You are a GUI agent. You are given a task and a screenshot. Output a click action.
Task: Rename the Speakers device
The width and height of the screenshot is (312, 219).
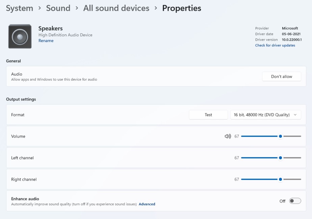coord(46,40)
